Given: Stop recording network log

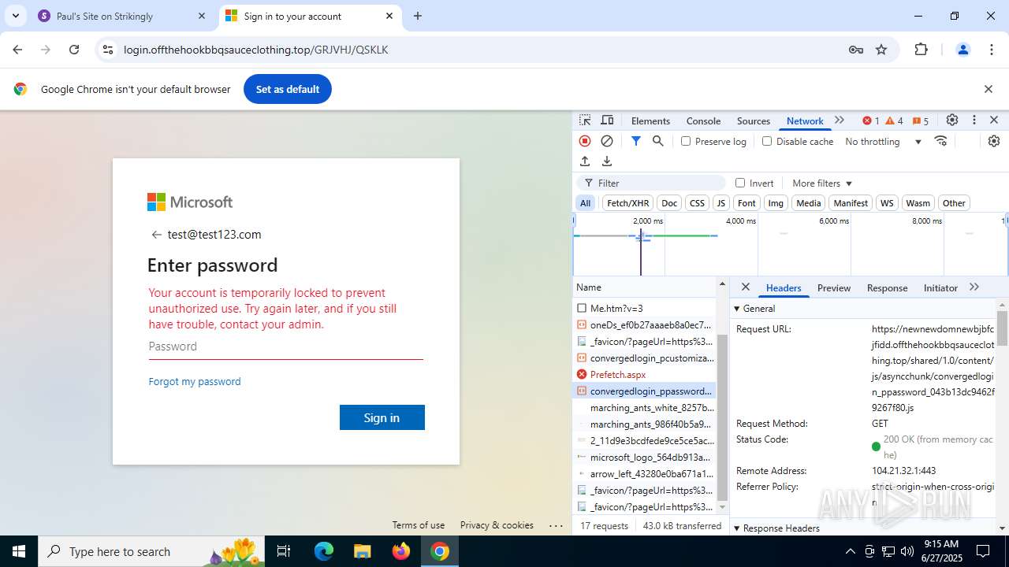Looking at the screenshot, I should (x=585, y=141).
